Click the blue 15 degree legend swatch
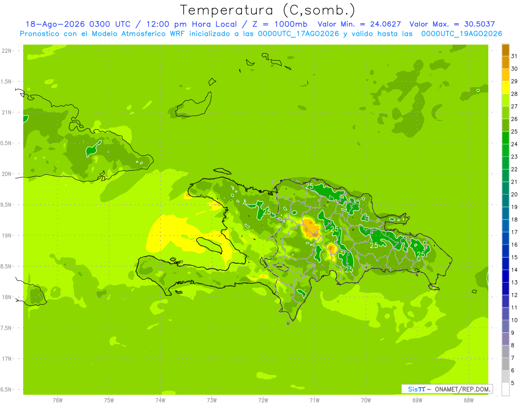Image resolution: width=526 pixels, height=406 pixels. pyautogui.click(x=505, y=251)
